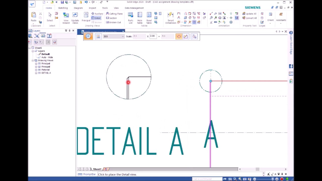Viewport: 322px width, 181px height.
Task: Select the Default layer
Action: 46,54
